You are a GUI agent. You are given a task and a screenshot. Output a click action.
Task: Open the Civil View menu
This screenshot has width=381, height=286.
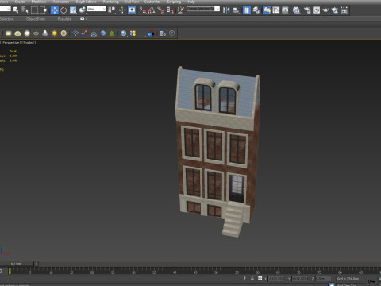pos(132,2)
